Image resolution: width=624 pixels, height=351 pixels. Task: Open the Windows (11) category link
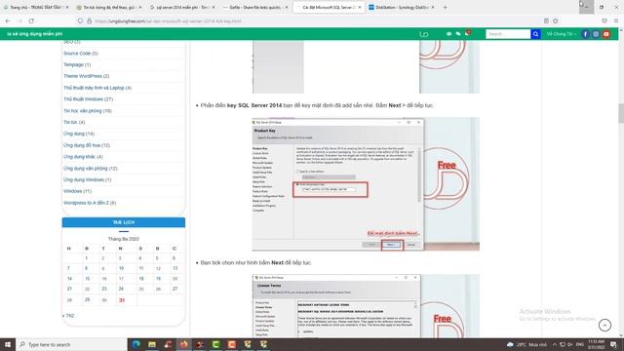[78, 191]
